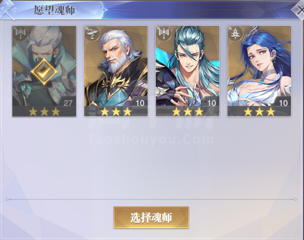The width and height of the screenshot is (304, 240).
Task: Click the three-star rating under the bearded elder
Action: (116, 111)
